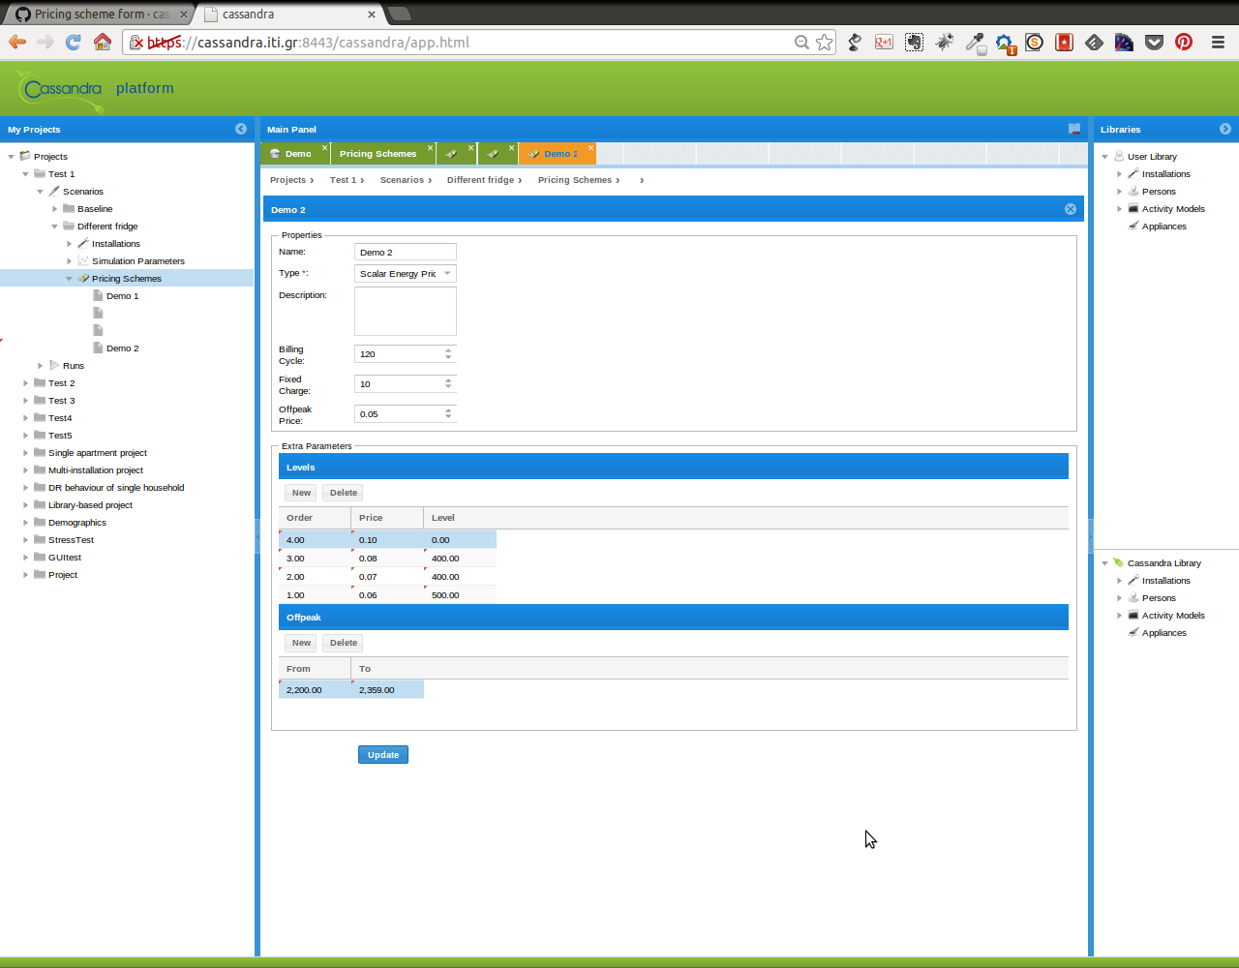1239x968 pixels.
Task: Click the Scenarios breadcrumb
Action: [402, 180]
